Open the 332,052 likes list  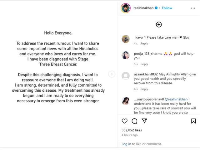click(x=132, y=130)
